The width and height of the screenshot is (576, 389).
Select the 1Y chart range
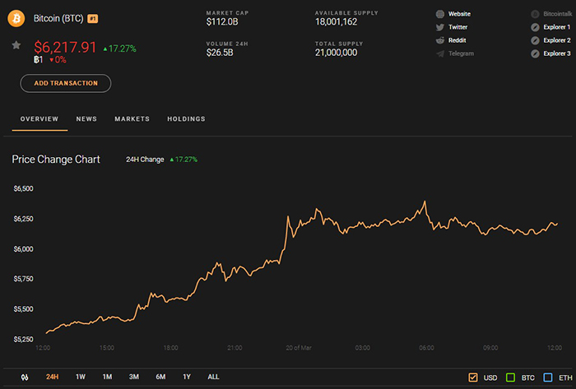click(187, 377)
